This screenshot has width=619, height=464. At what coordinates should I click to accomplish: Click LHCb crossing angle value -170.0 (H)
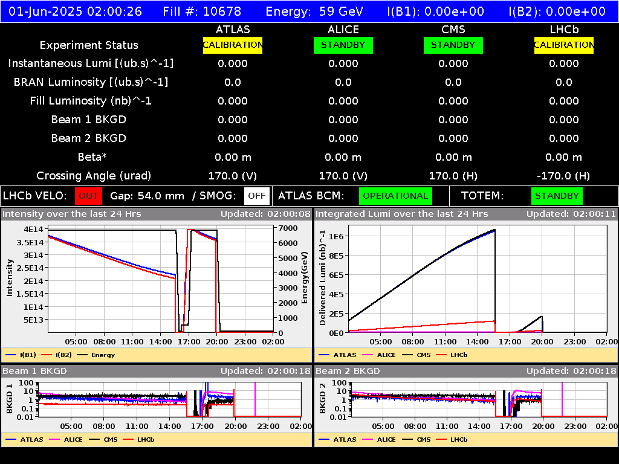tap(564, 176)
